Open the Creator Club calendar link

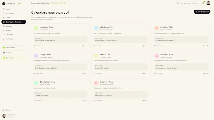click(x=145, y=73)
